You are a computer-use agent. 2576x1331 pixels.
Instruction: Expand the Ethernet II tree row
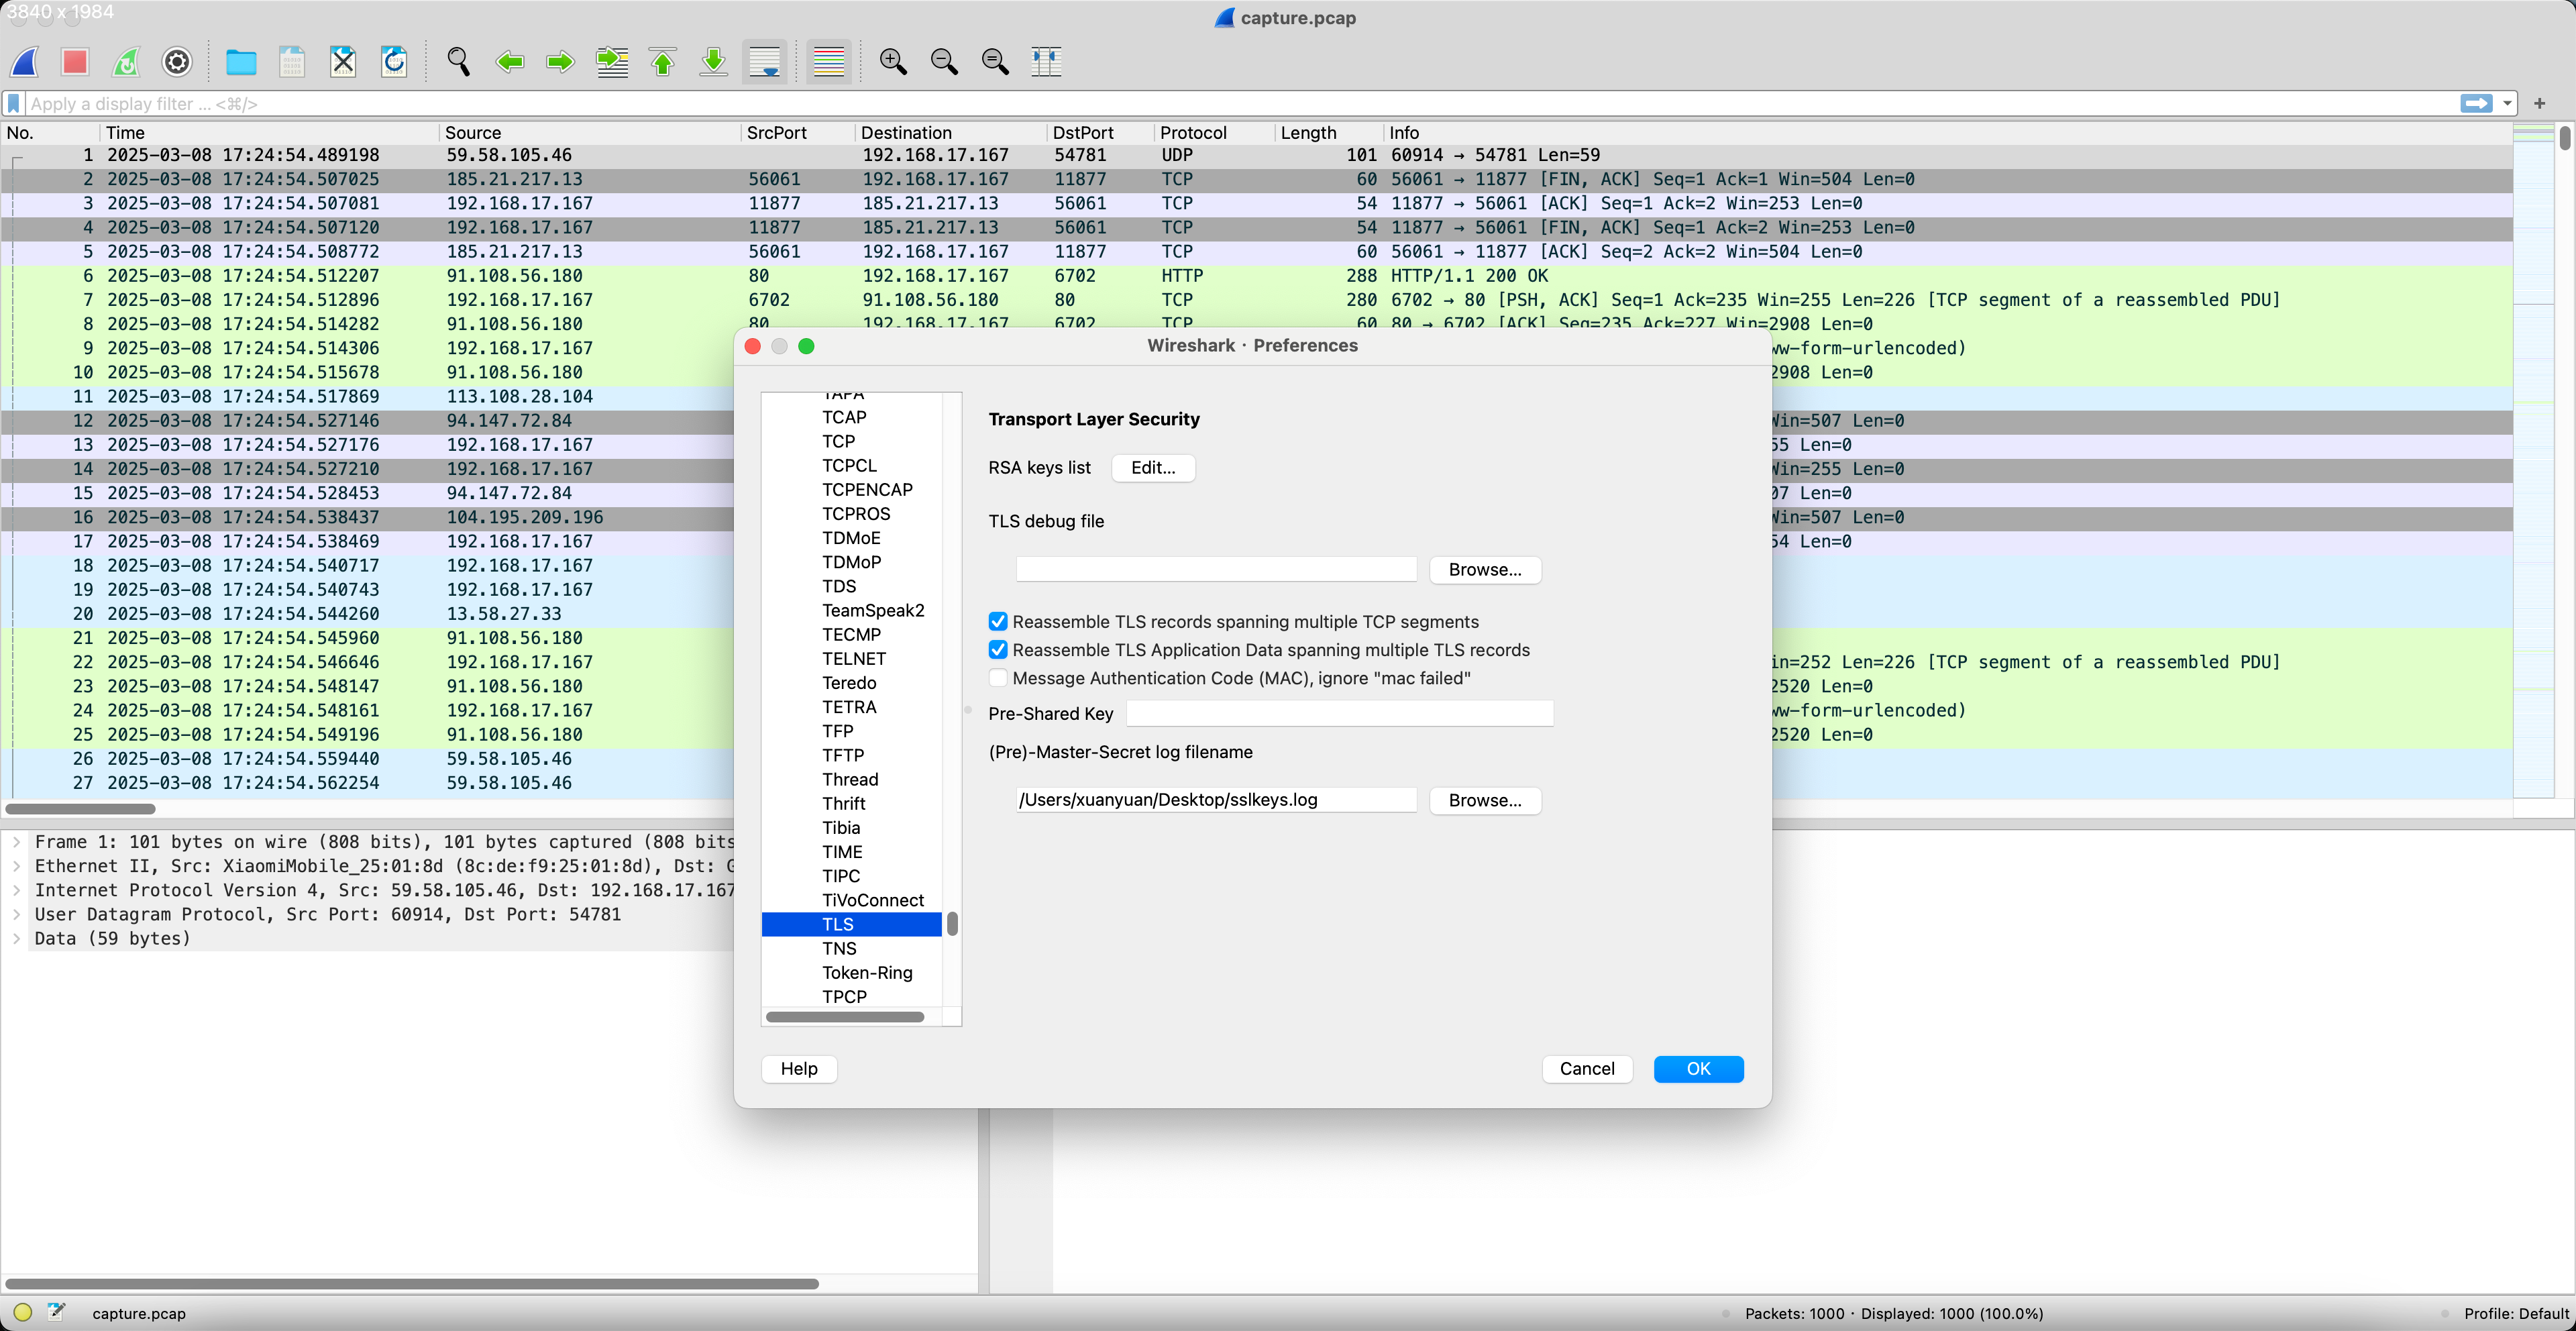[17, 866]
